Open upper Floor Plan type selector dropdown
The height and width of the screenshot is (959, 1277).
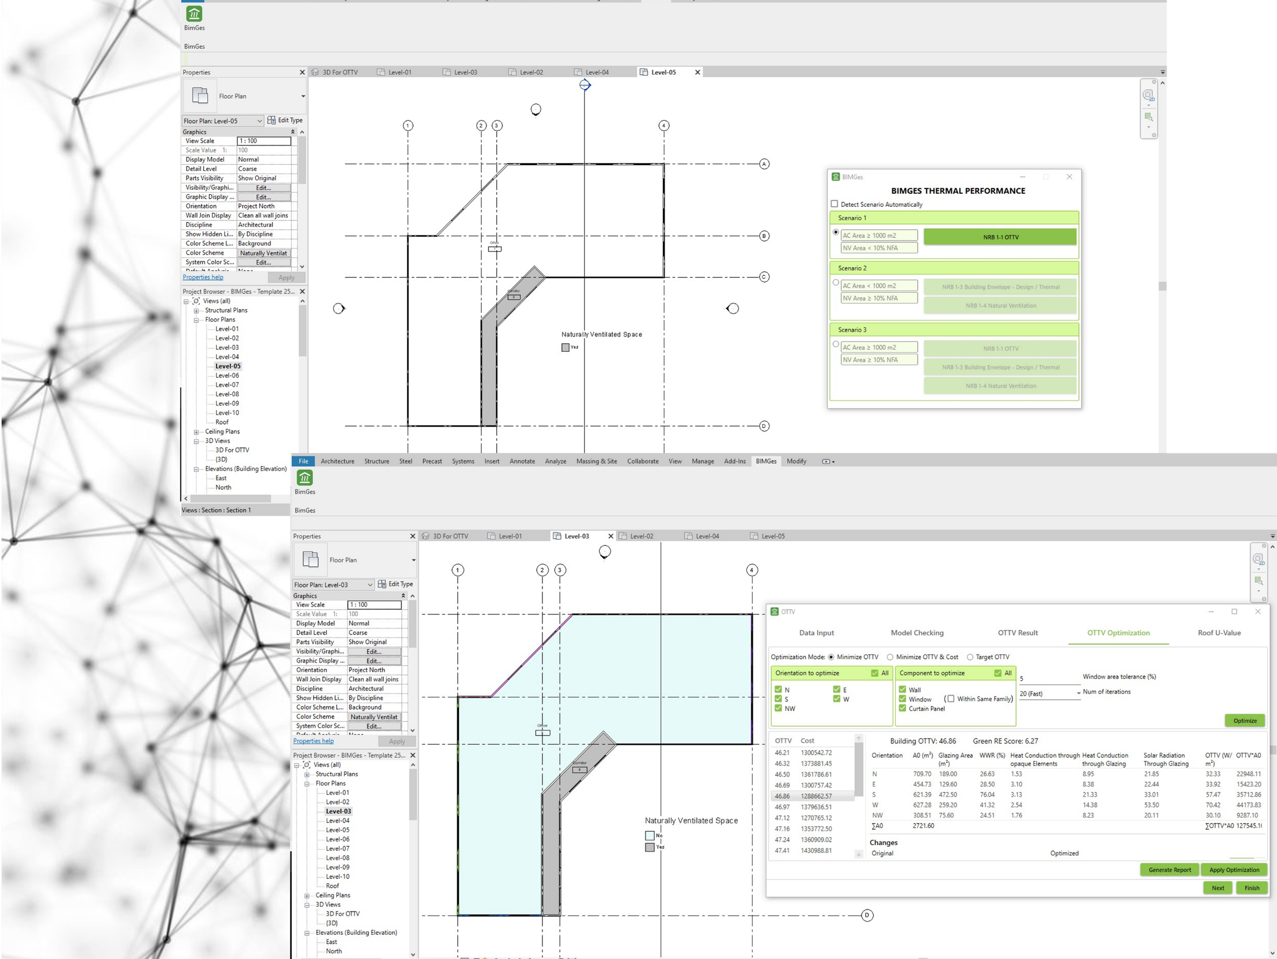tap(302, 96)
